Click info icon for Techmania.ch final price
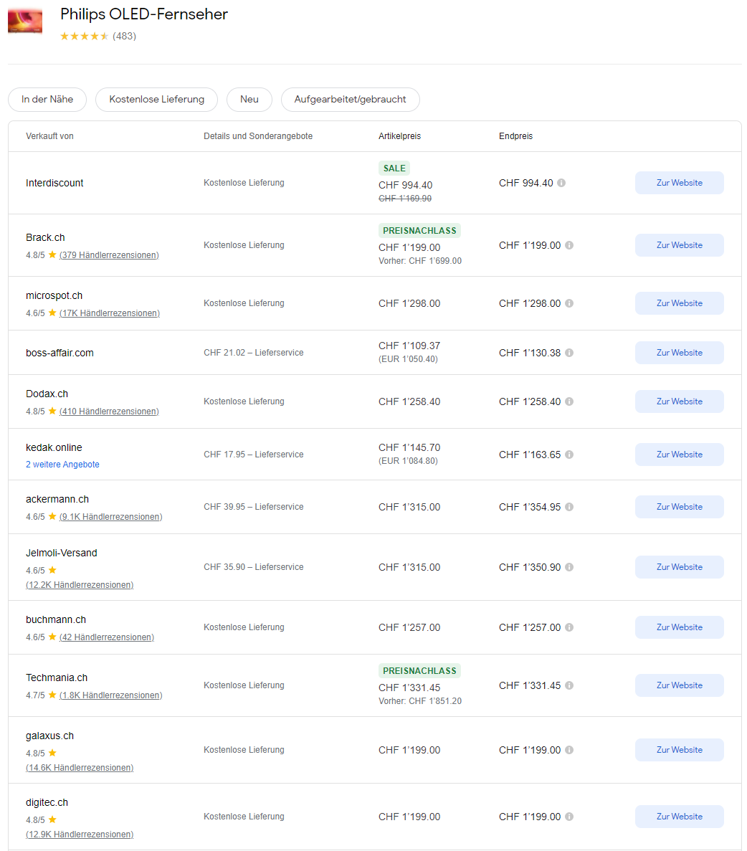Viewport: 747px width, 851px height. pyautogui.click(x=569, y=685)
